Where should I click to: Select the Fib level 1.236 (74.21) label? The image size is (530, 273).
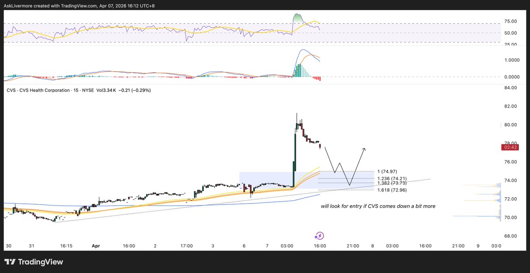pyautogui.click(x=392, y=179)
